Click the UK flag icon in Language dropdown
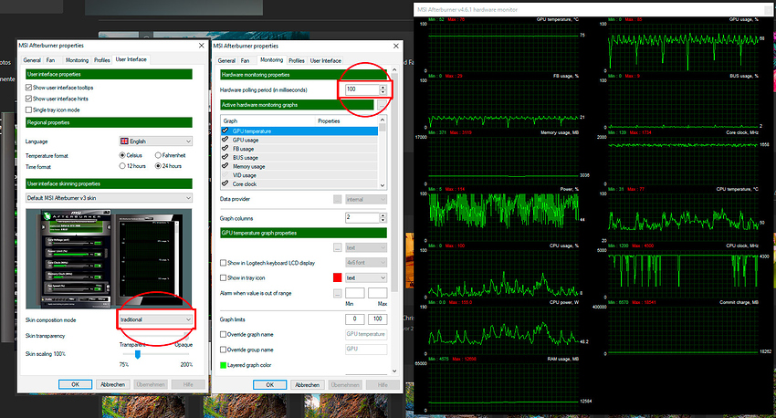This screenshot has width=776, height=418. [124, 141]
